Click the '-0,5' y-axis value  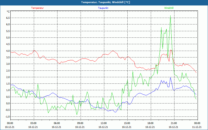pos(8,110)
